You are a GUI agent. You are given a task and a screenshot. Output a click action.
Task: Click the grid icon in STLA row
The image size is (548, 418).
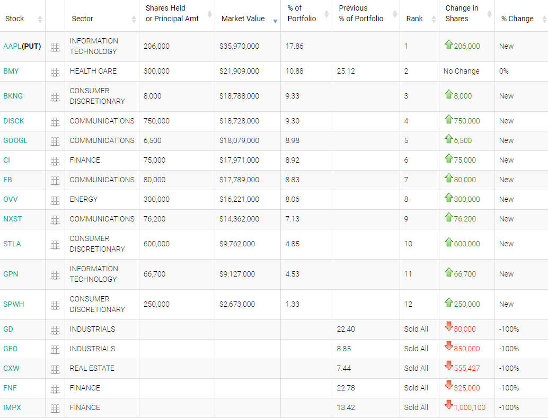click(55, 245)
